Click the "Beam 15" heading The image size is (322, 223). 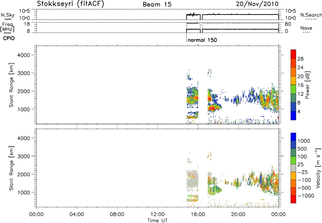coord(157,4)
